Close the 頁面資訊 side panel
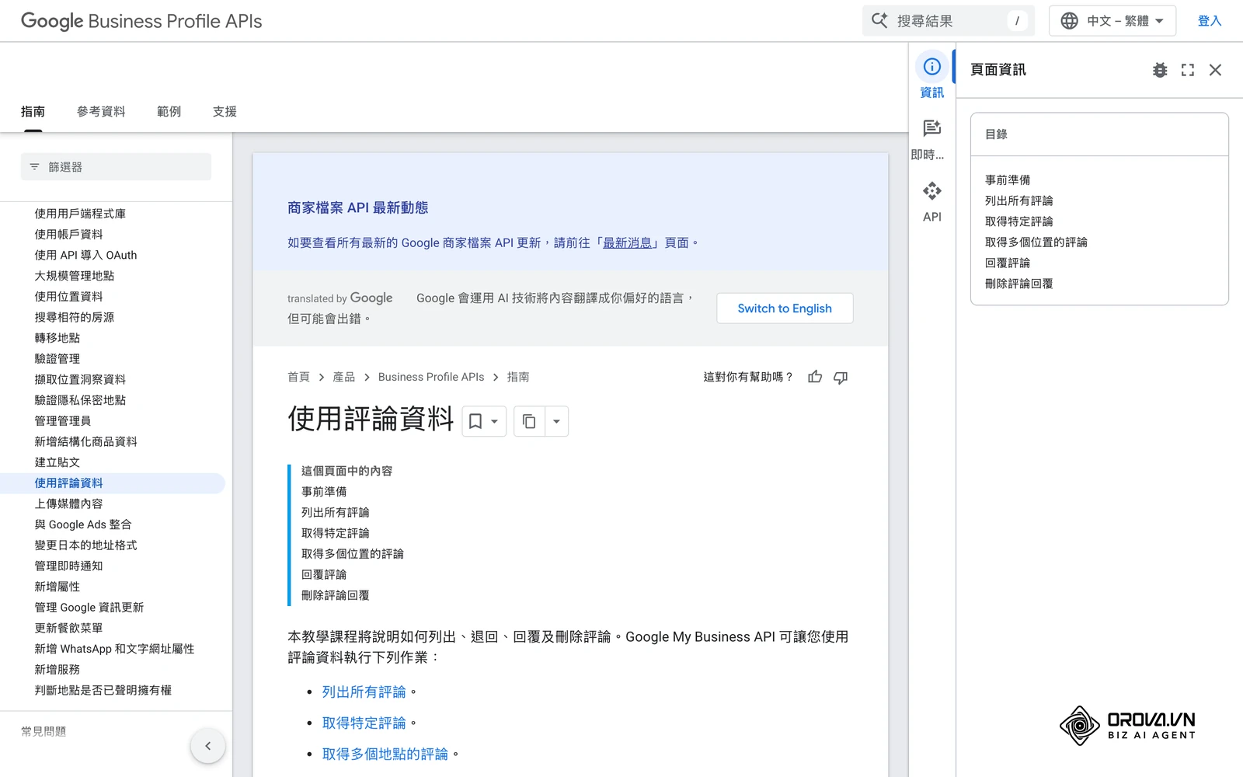 point(1216,70)
